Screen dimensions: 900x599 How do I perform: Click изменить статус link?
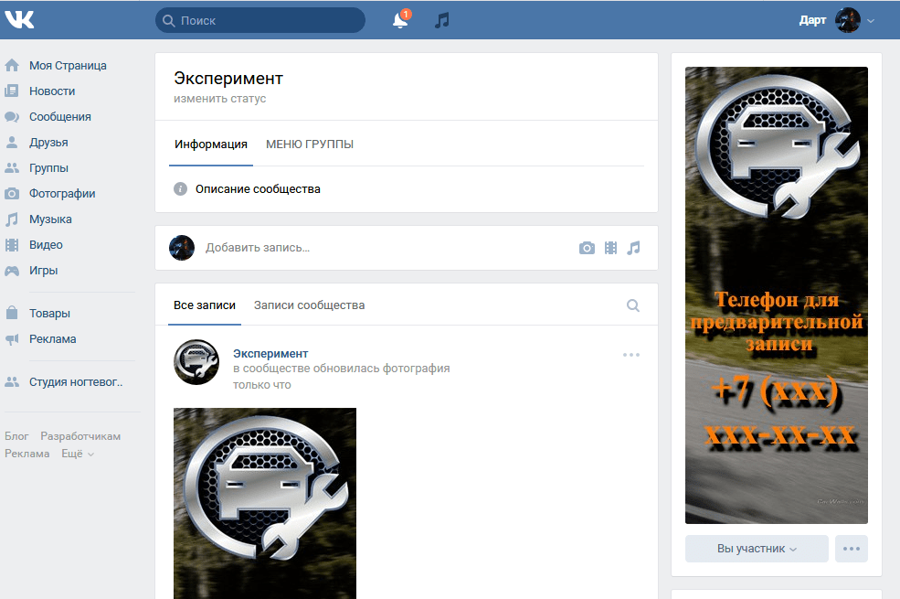click(220, 98)
